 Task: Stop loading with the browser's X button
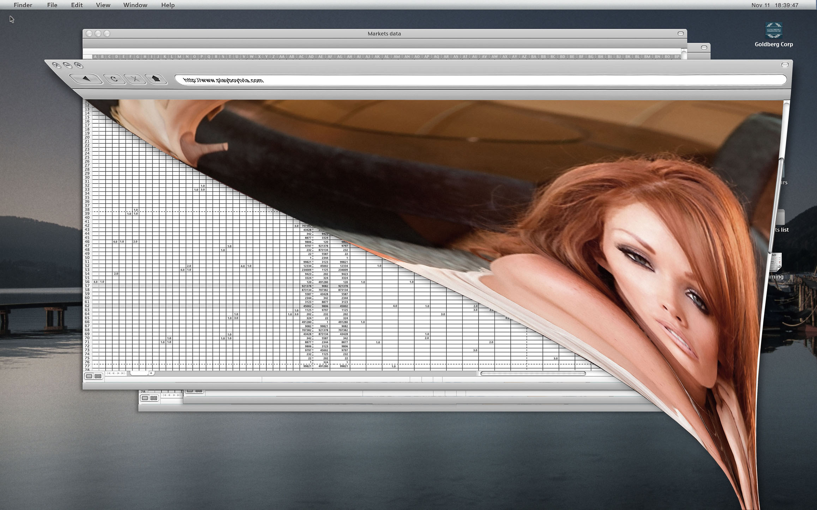136,79
